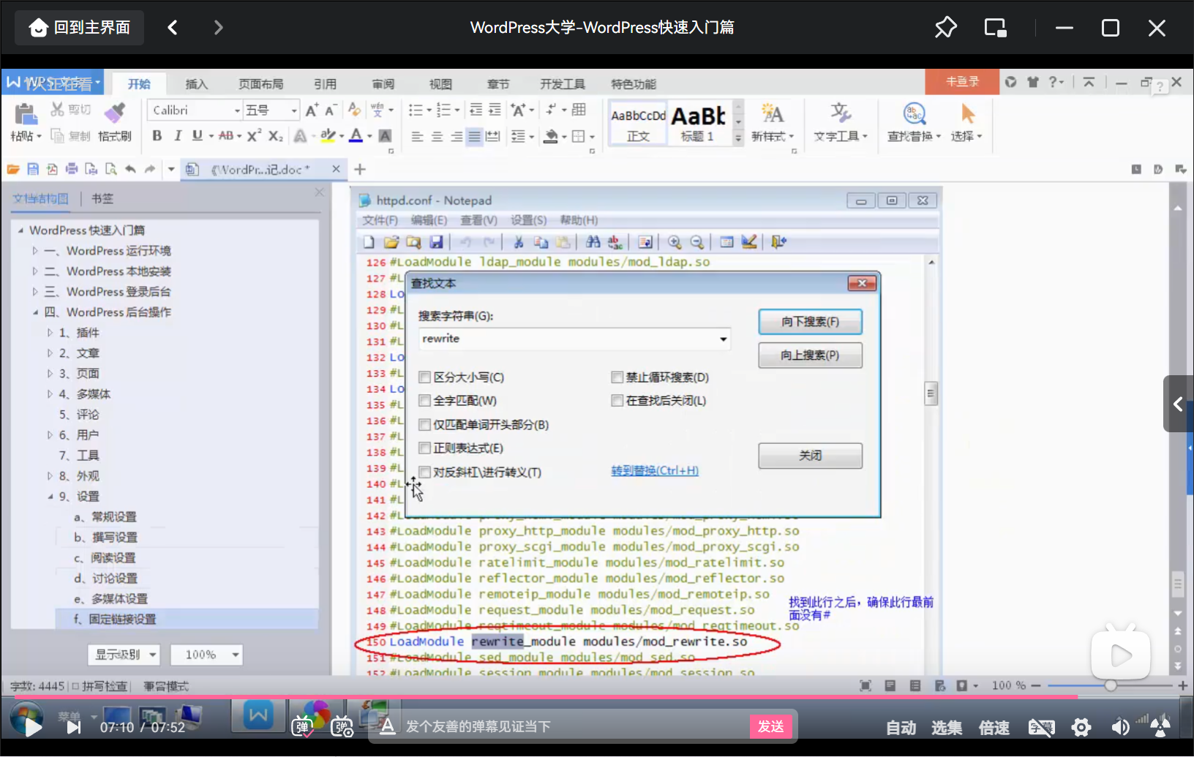The width and height of the screenshot is (1194, 757).
Task: Enable 正则表达式(E) checkbox
Action: point(424,448)
